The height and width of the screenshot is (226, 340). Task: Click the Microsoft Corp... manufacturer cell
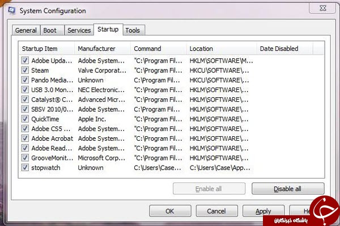point(101,158)
